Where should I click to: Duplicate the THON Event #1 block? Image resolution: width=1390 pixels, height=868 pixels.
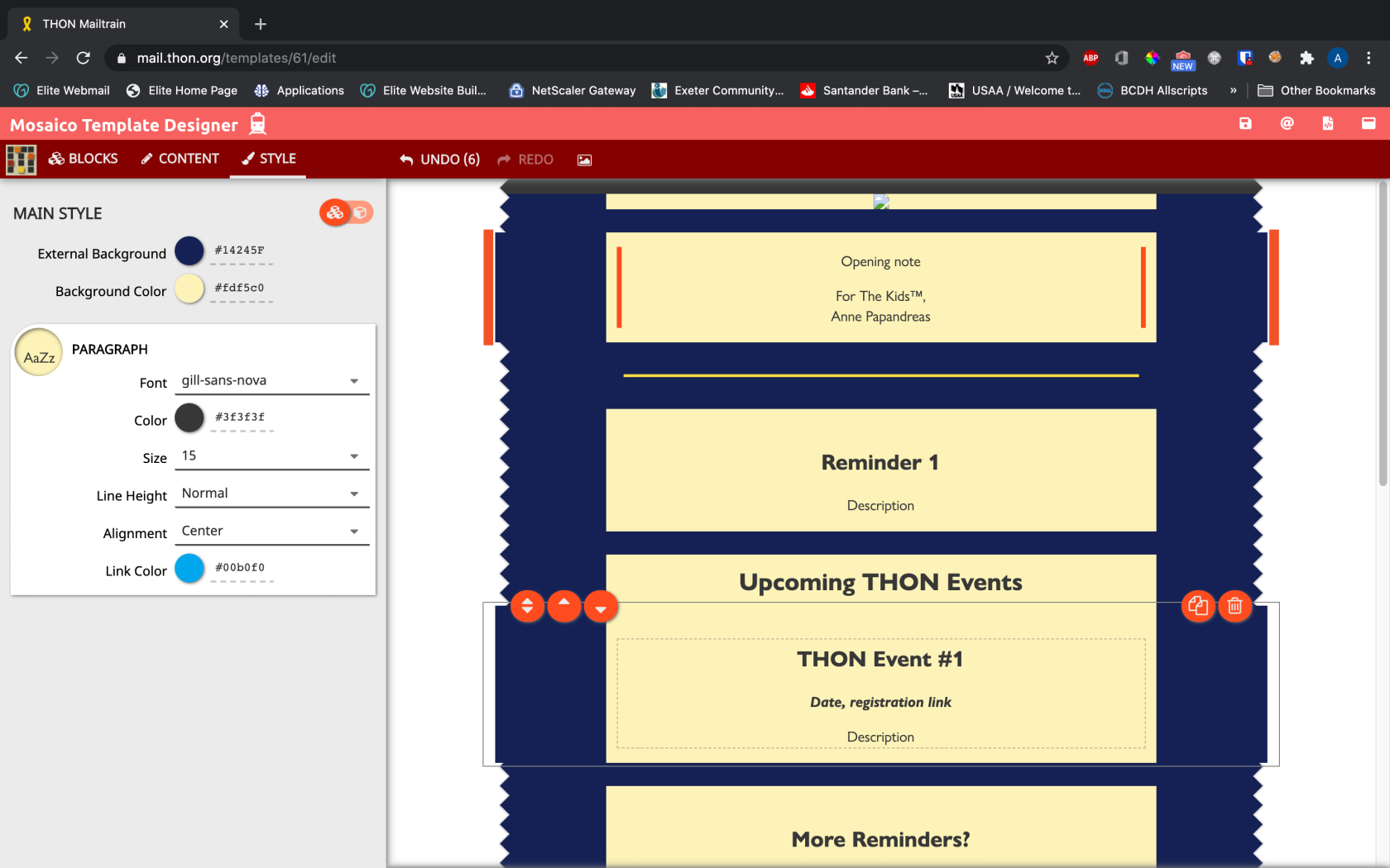[1198, 607]
